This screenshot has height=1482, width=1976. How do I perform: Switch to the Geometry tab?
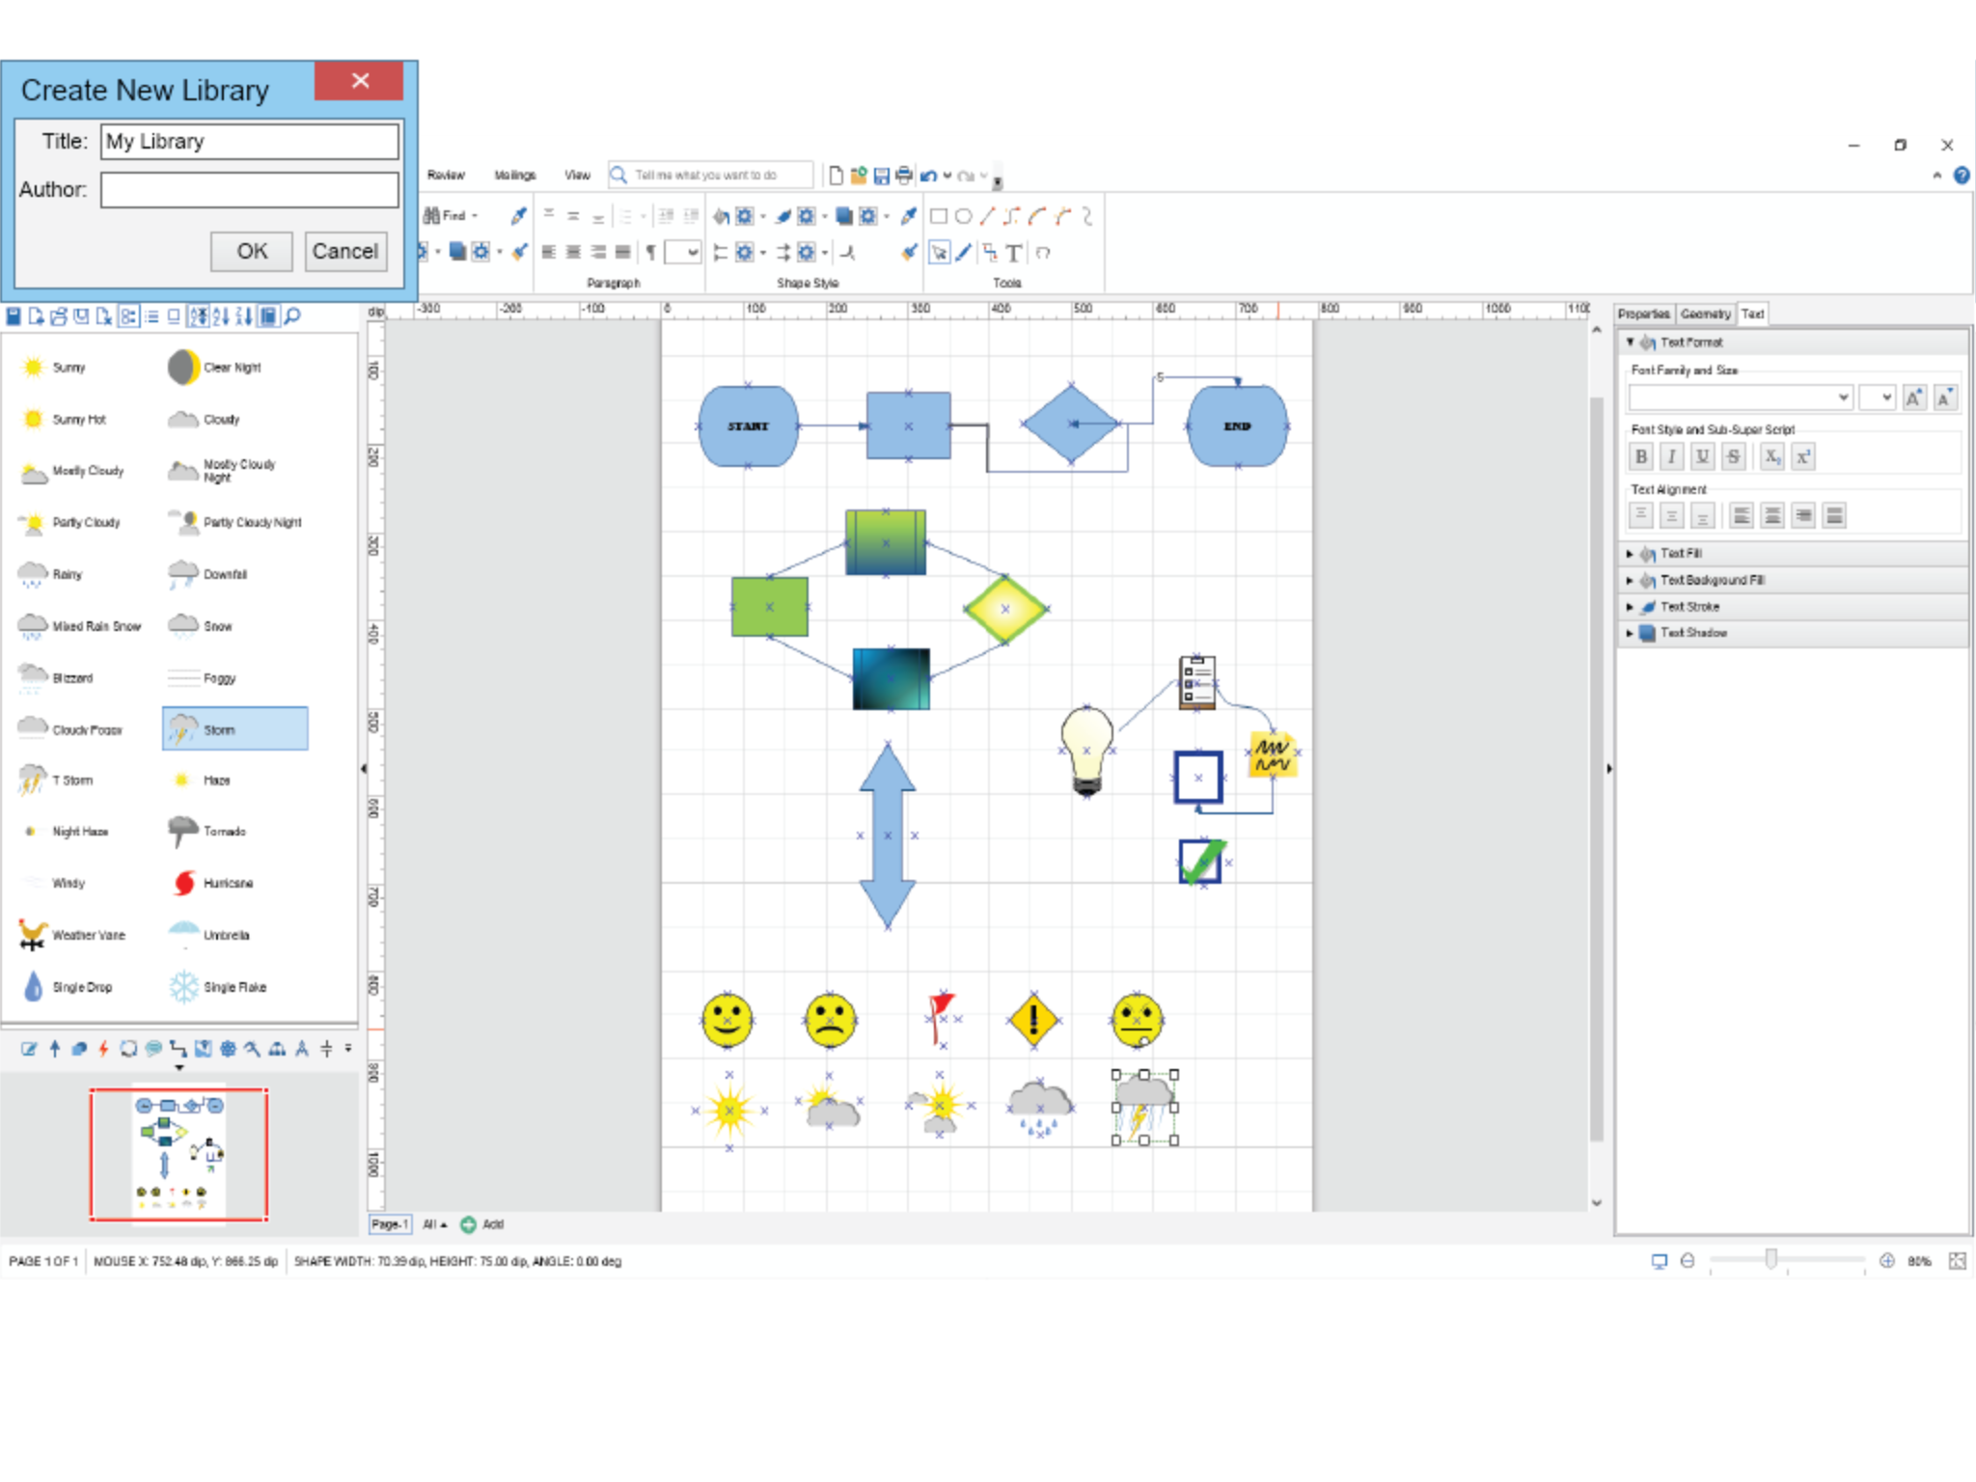click(x=1706, y=314)
